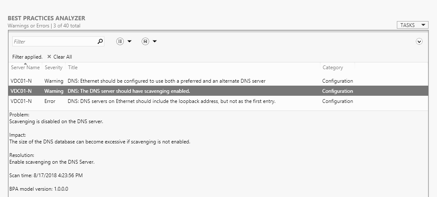Open dropdown arrow next to list icon
Viewport: 437px width, 197px height.
click(129, 41)
